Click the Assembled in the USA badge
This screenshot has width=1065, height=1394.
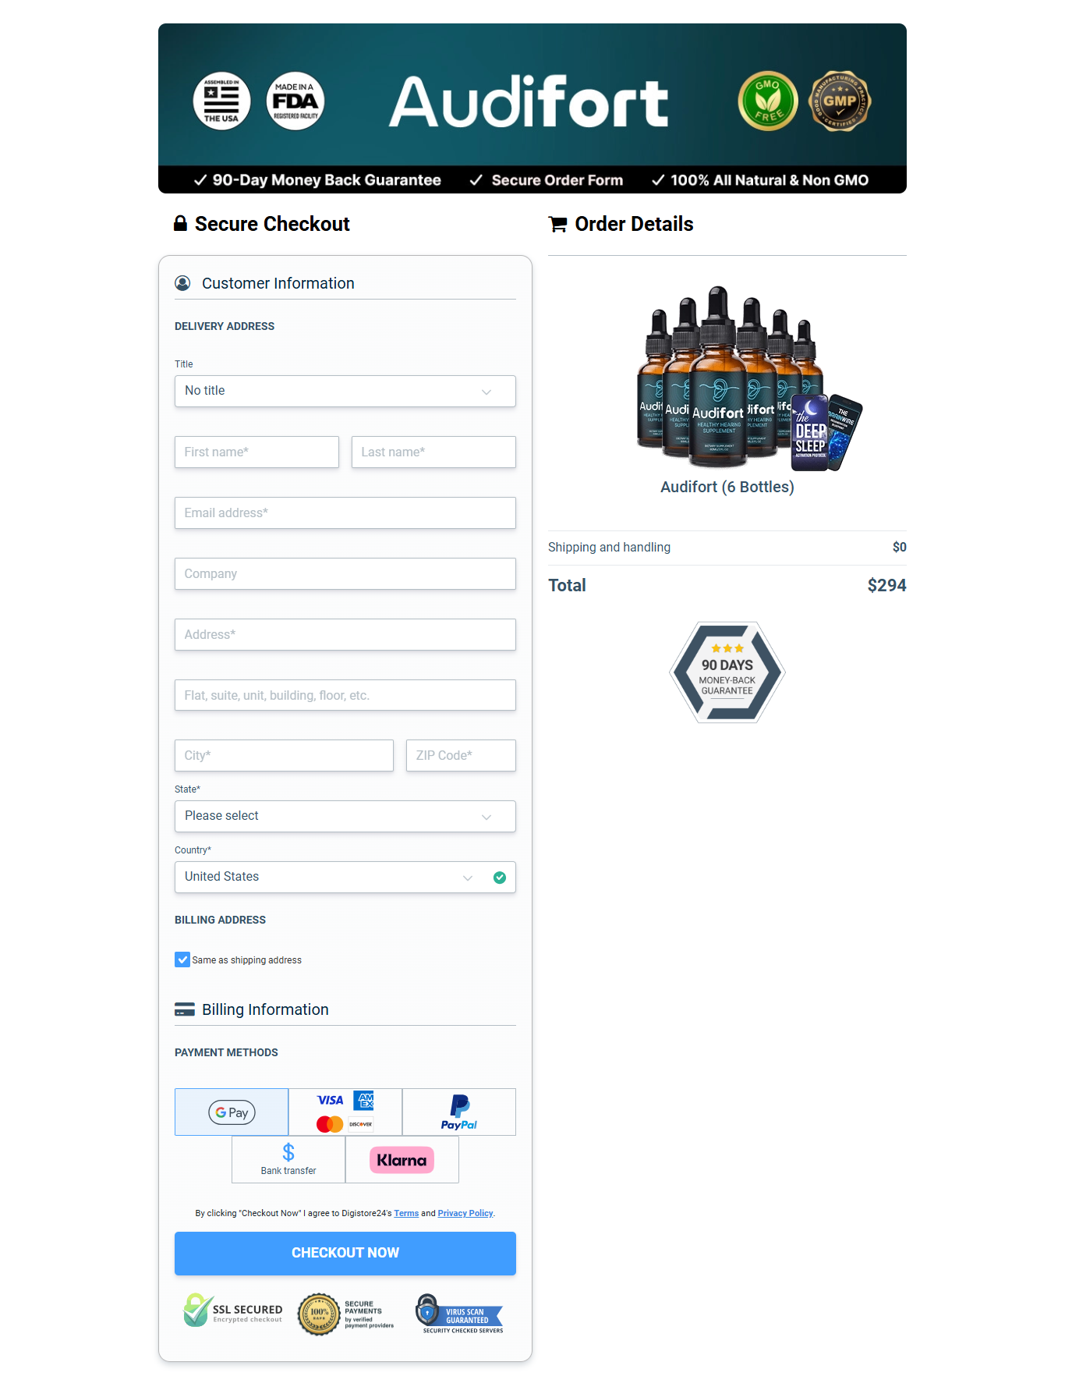coord(221,101)
